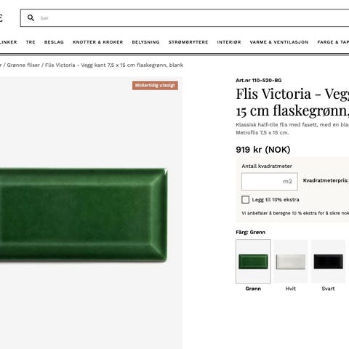Screen dimensions: 349x349
Task: Enlarge the green tile product image
Action: coord(83,214)
